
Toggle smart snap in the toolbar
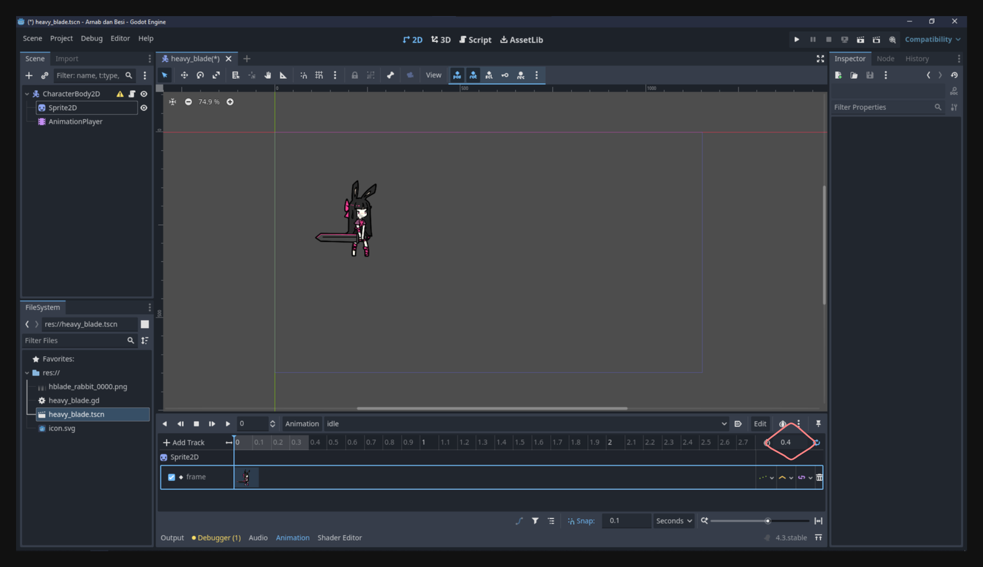click(304, 75)
